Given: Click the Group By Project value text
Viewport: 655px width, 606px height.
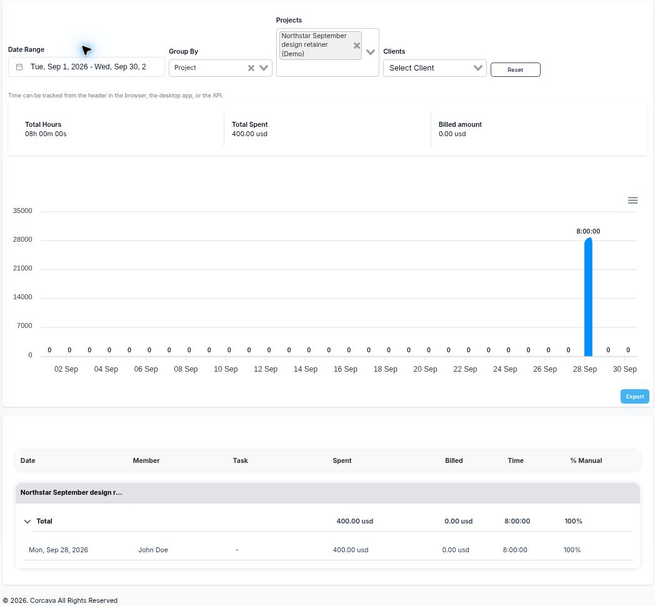Looking at the screenshot, I should click(185, 67).
